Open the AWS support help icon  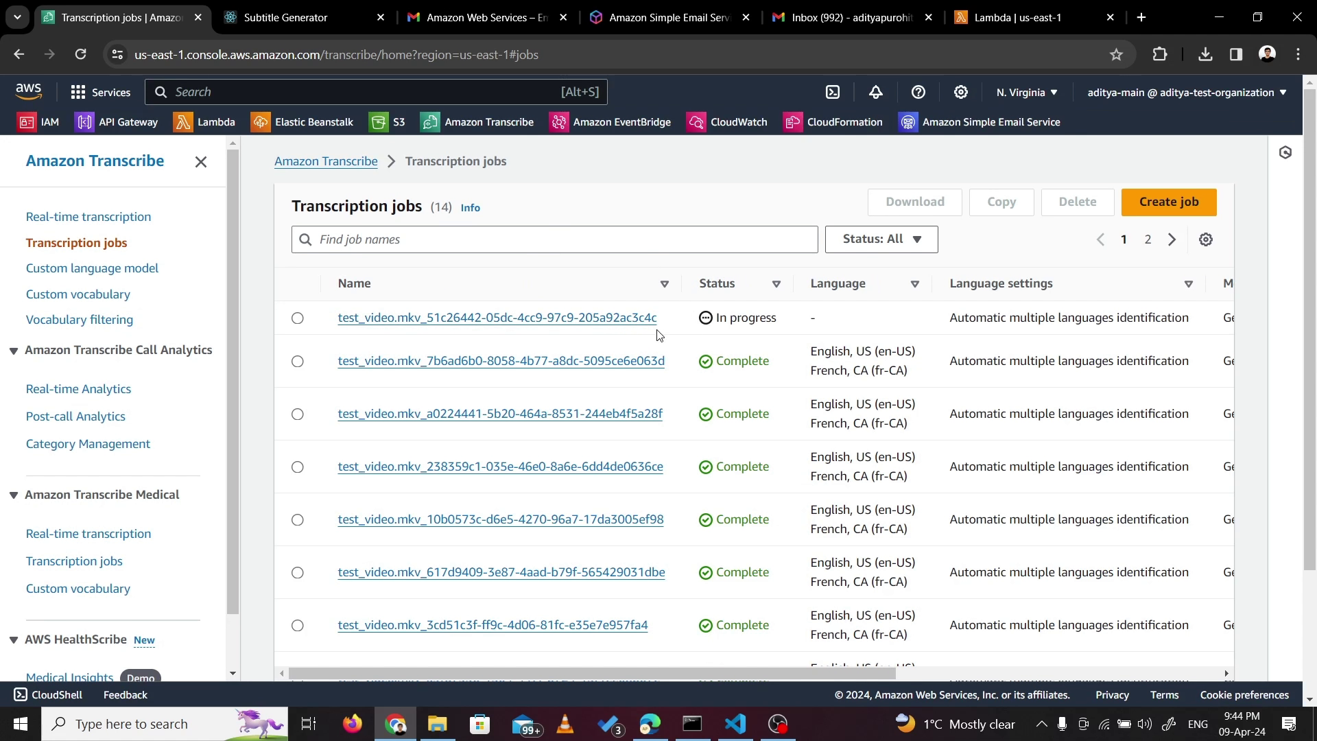click(918, 92)
